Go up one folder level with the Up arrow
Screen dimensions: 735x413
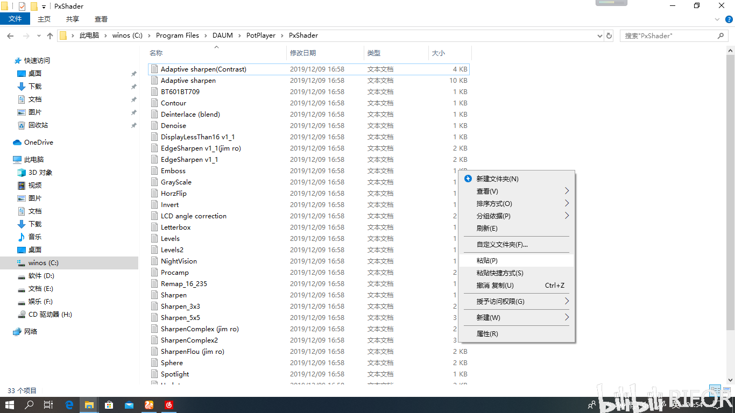click(x=50, y=35)
